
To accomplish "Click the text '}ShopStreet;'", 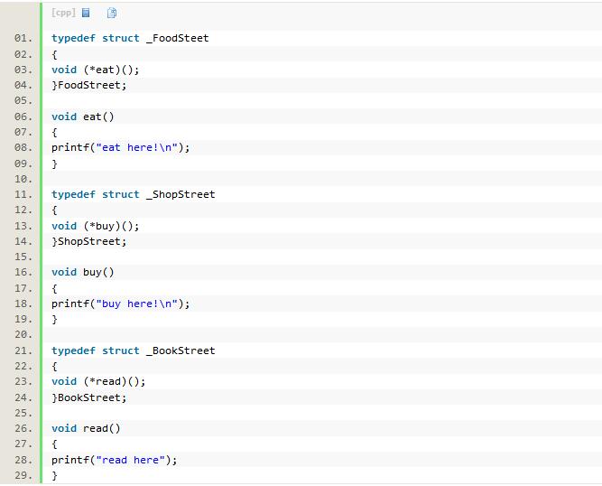I will (x=89, y=241).
